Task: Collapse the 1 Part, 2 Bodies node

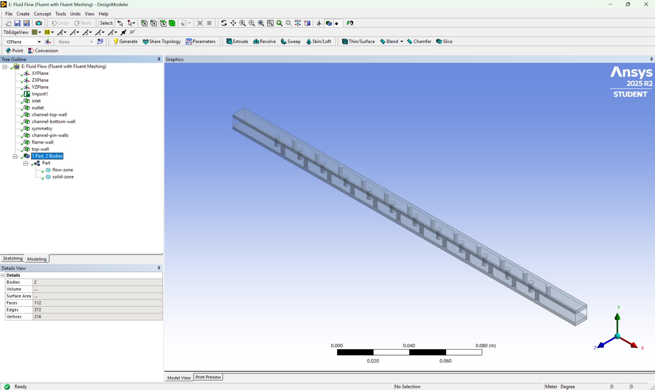Action: [15, 156]
